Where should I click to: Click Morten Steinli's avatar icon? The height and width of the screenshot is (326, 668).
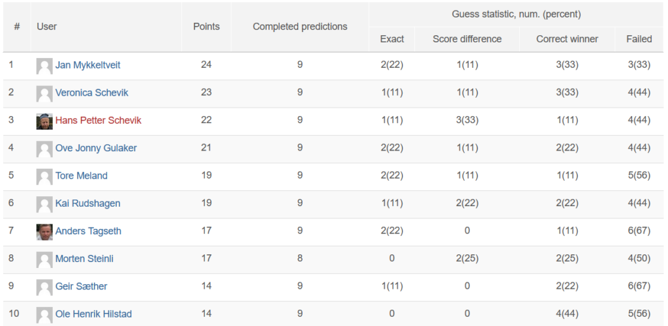(44, 259)
